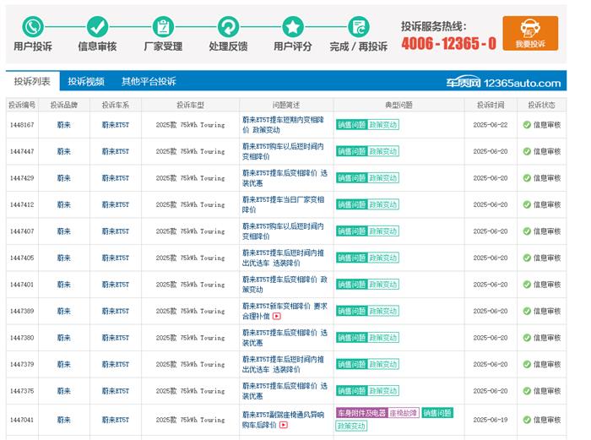Viewport: 591px width, 440px height.
Task: Click brand 蔚来 in row 1447041
Action: tap(63, 420)
